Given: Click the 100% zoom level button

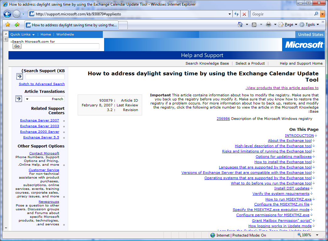Looking at the screenshot, I should 304,235.
